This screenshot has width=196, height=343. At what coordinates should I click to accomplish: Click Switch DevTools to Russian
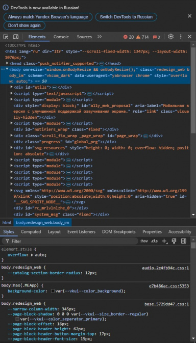point(126,17)
